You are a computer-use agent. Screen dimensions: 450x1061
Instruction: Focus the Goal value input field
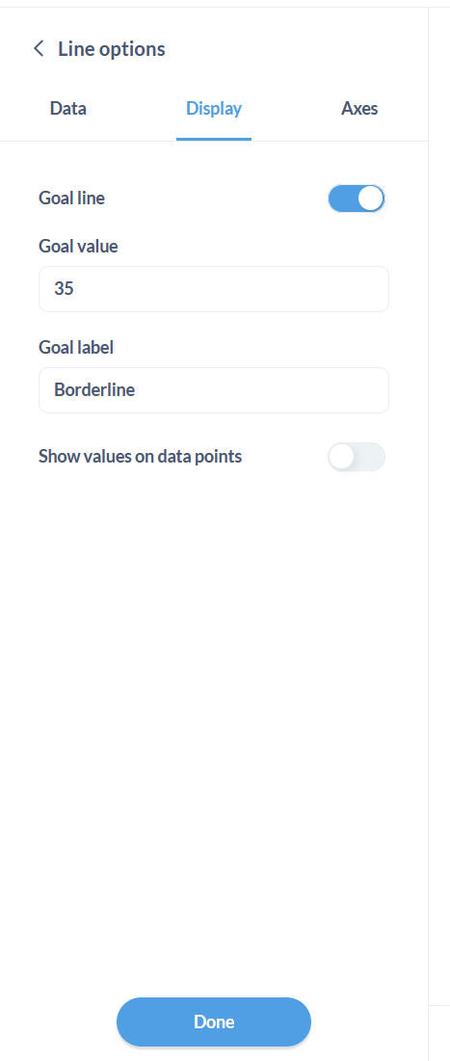[214, 289]
